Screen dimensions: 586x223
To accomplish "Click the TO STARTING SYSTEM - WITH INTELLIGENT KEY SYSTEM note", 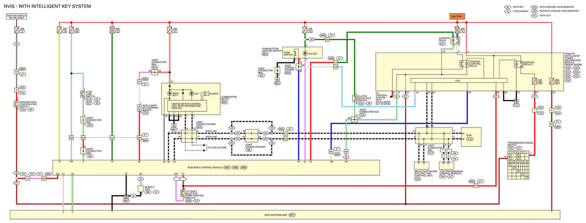I will pyautogui.click(x=382, y=100).
